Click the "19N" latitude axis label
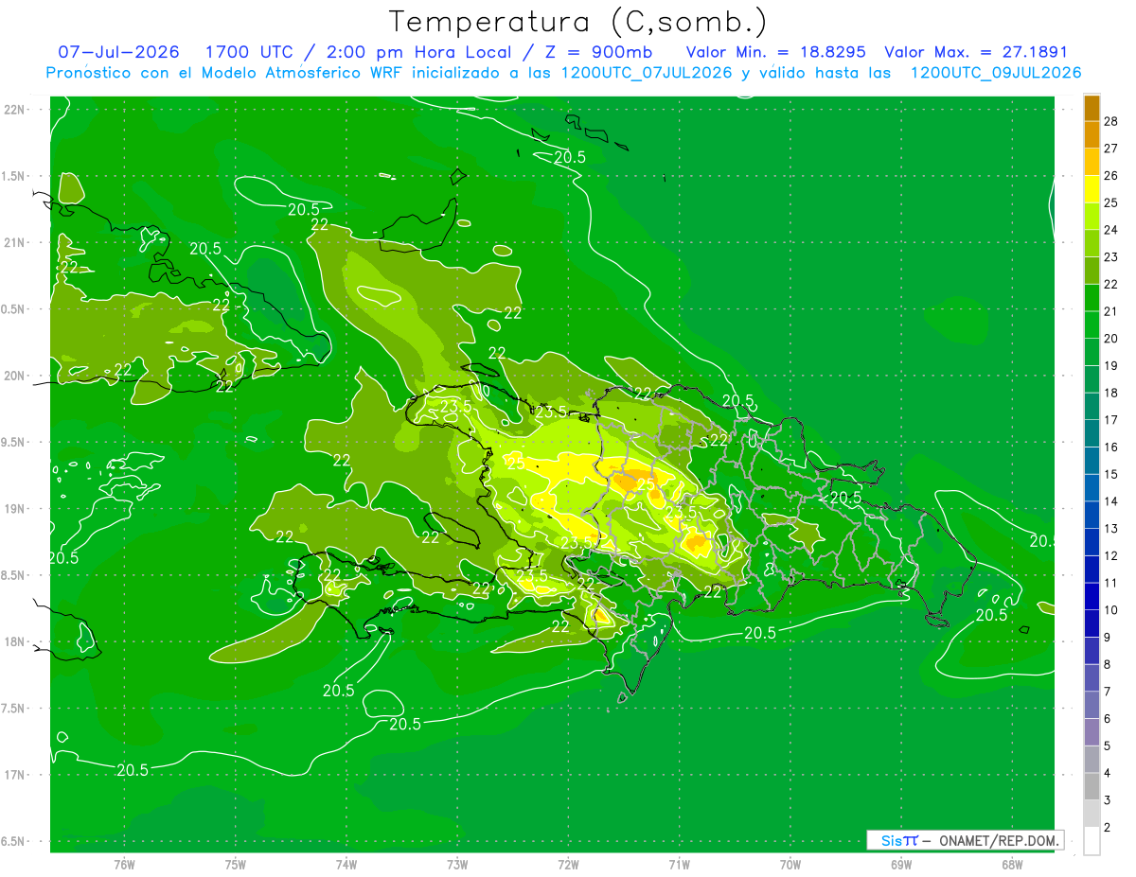This screenshot has width=1136, height=877. [14, 508]
